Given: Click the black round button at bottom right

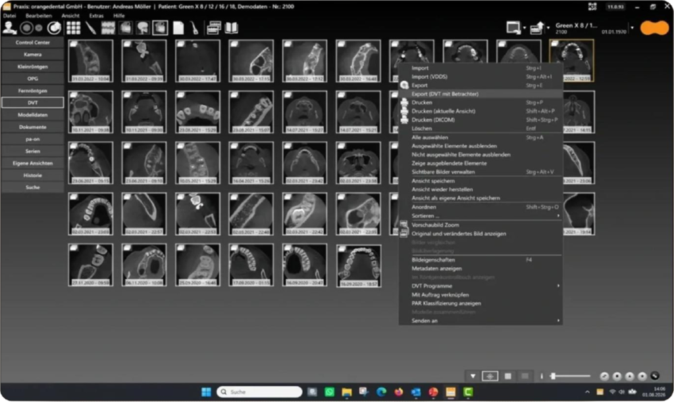Looking at the screenshot, I should pyautogui.click(x=655, y=376).
